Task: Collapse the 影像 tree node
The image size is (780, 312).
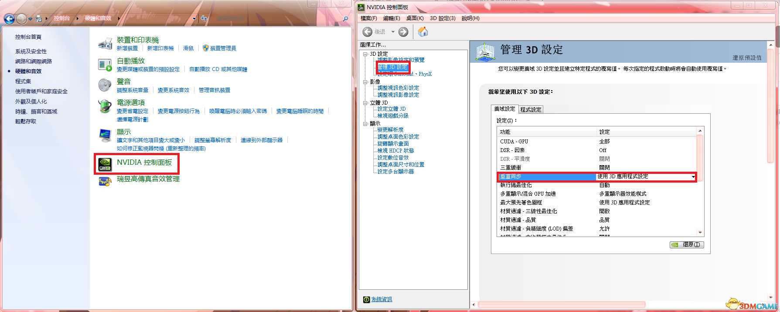Action: click(365, 82)
